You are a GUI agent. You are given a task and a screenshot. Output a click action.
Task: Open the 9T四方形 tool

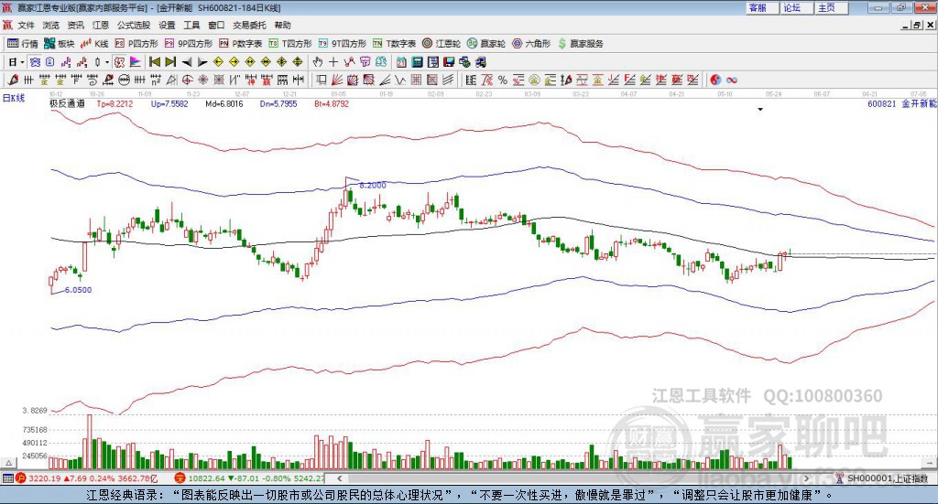pyautogui.click(x=343, y=44)
